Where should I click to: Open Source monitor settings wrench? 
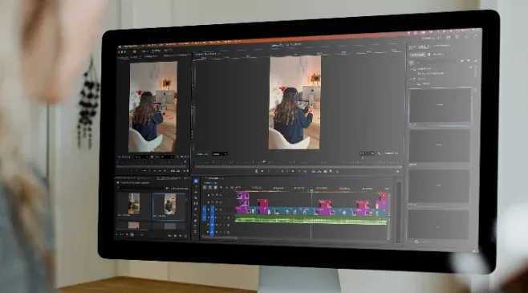tap(178, 157)
